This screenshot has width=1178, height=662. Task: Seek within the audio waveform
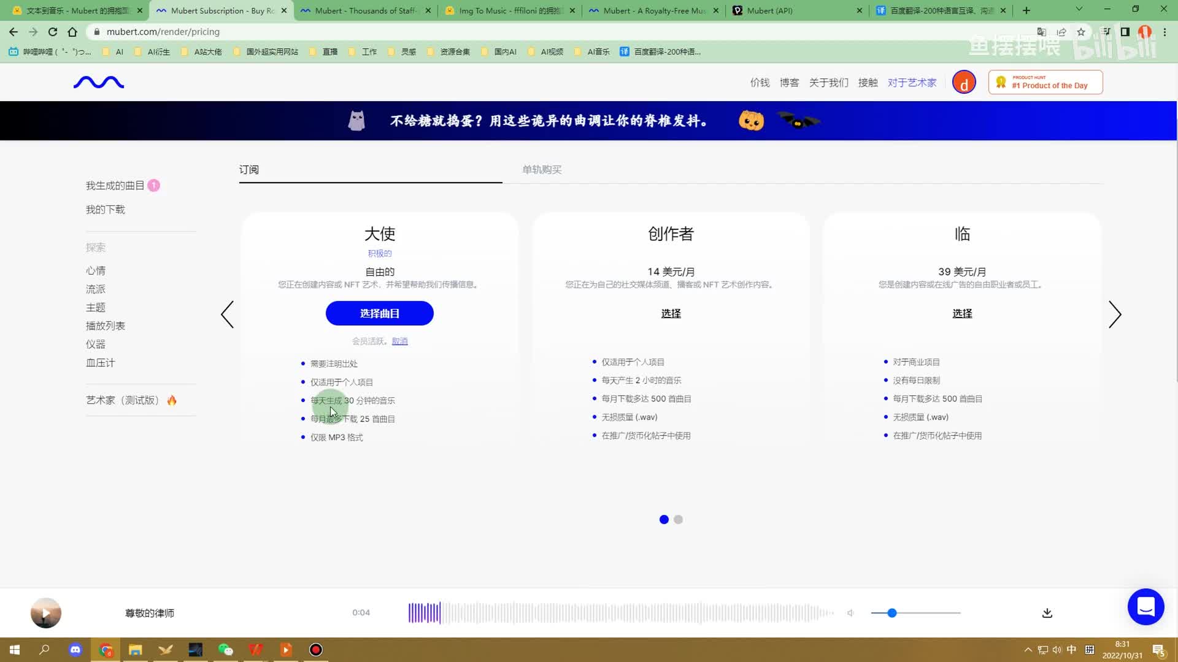[x=620, y=613]
